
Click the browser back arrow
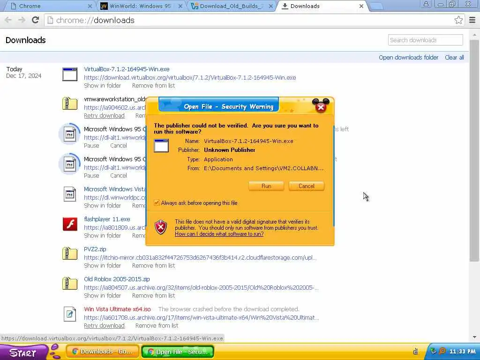pyautogui.click(x=8, y=20)
